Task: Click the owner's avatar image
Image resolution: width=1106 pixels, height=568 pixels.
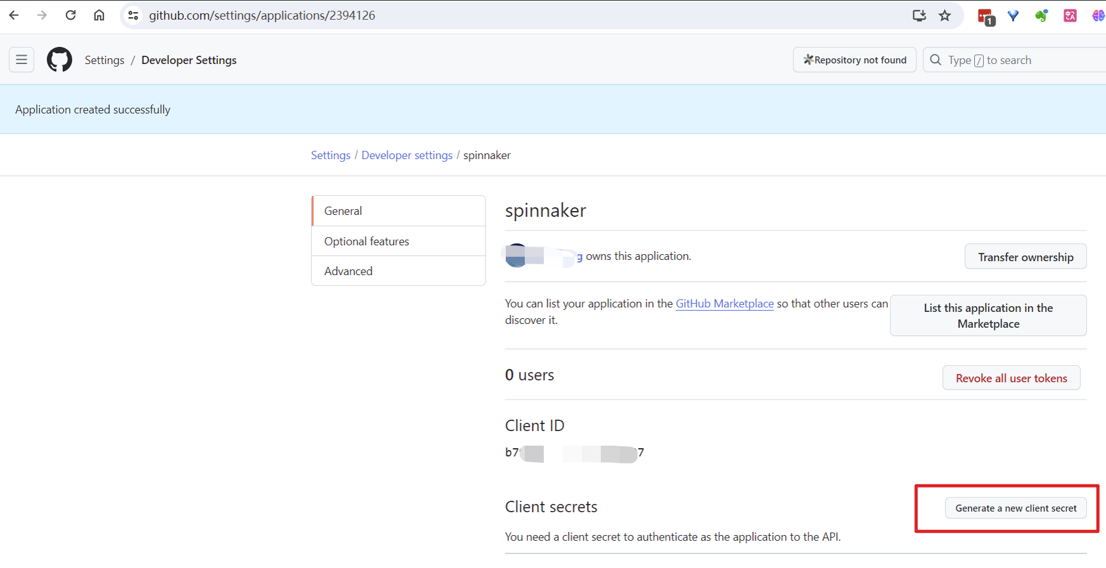Action: pyautogui.click(x=517, y=255)
